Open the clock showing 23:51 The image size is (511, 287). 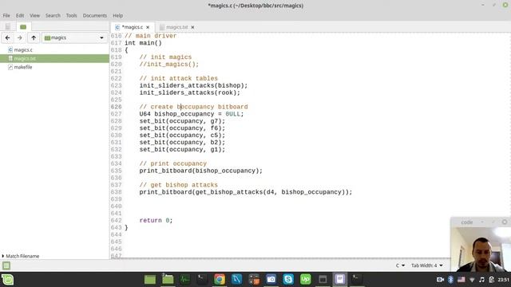tap(504, 280)
